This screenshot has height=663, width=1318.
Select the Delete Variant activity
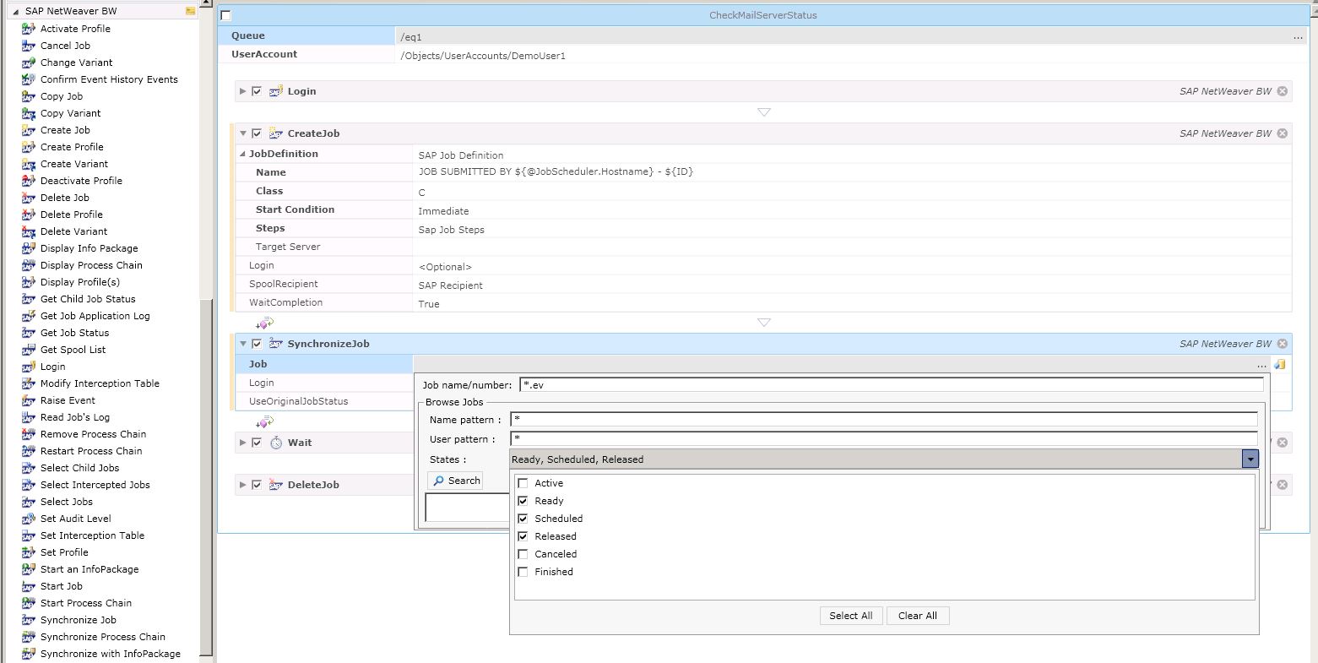coord(73,231)
